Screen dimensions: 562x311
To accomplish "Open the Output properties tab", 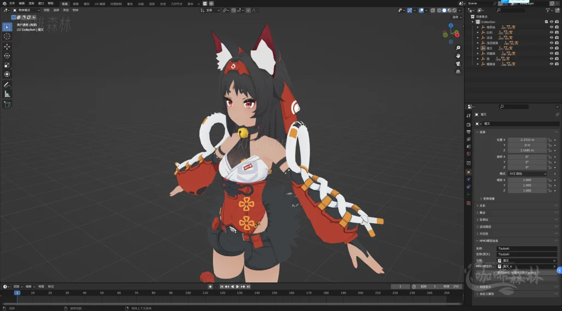I will pos(469,132).
